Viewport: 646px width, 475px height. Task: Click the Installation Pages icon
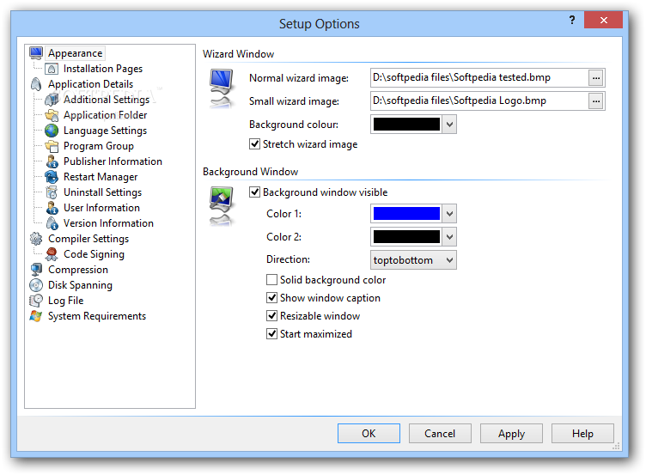52,69
